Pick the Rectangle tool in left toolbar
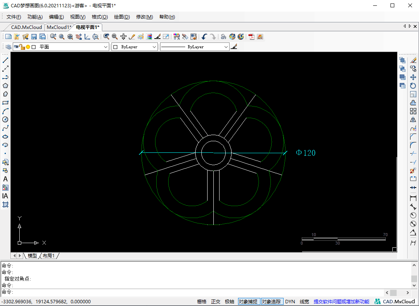 pyautogui.click(x=5, y=103)
